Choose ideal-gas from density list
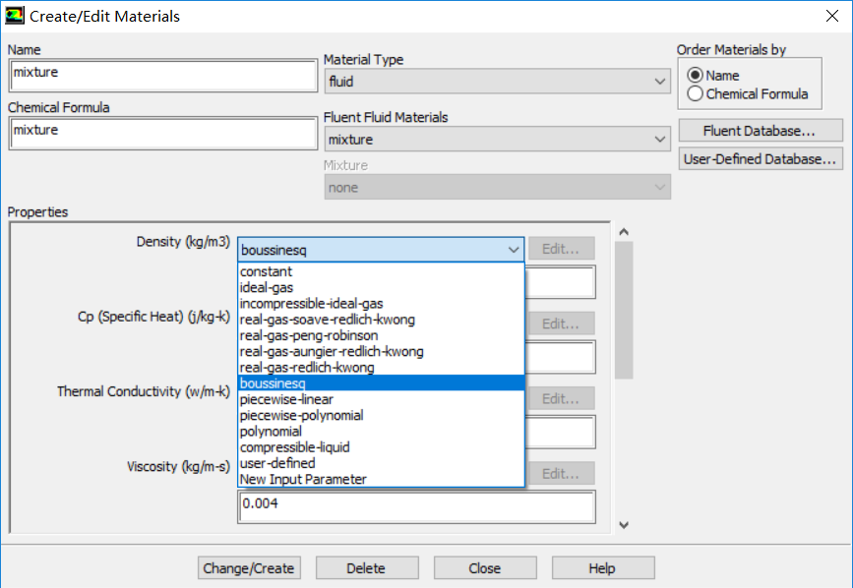Viewport: 853px width, 588px height. (x=269, y=287)
